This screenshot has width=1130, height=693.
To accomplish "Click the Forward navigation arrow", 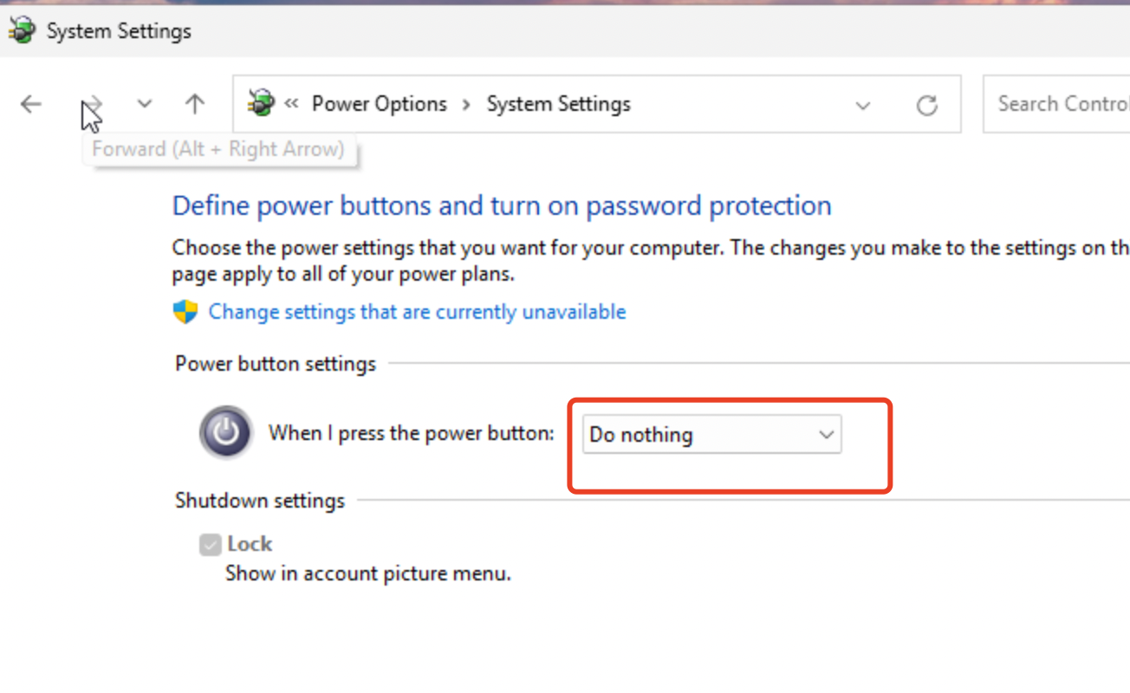I will click(93, 105).
